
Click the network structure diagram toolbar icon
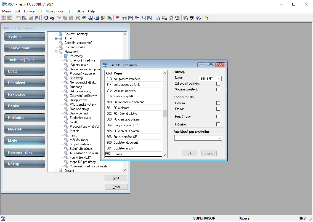click(192, 18)
